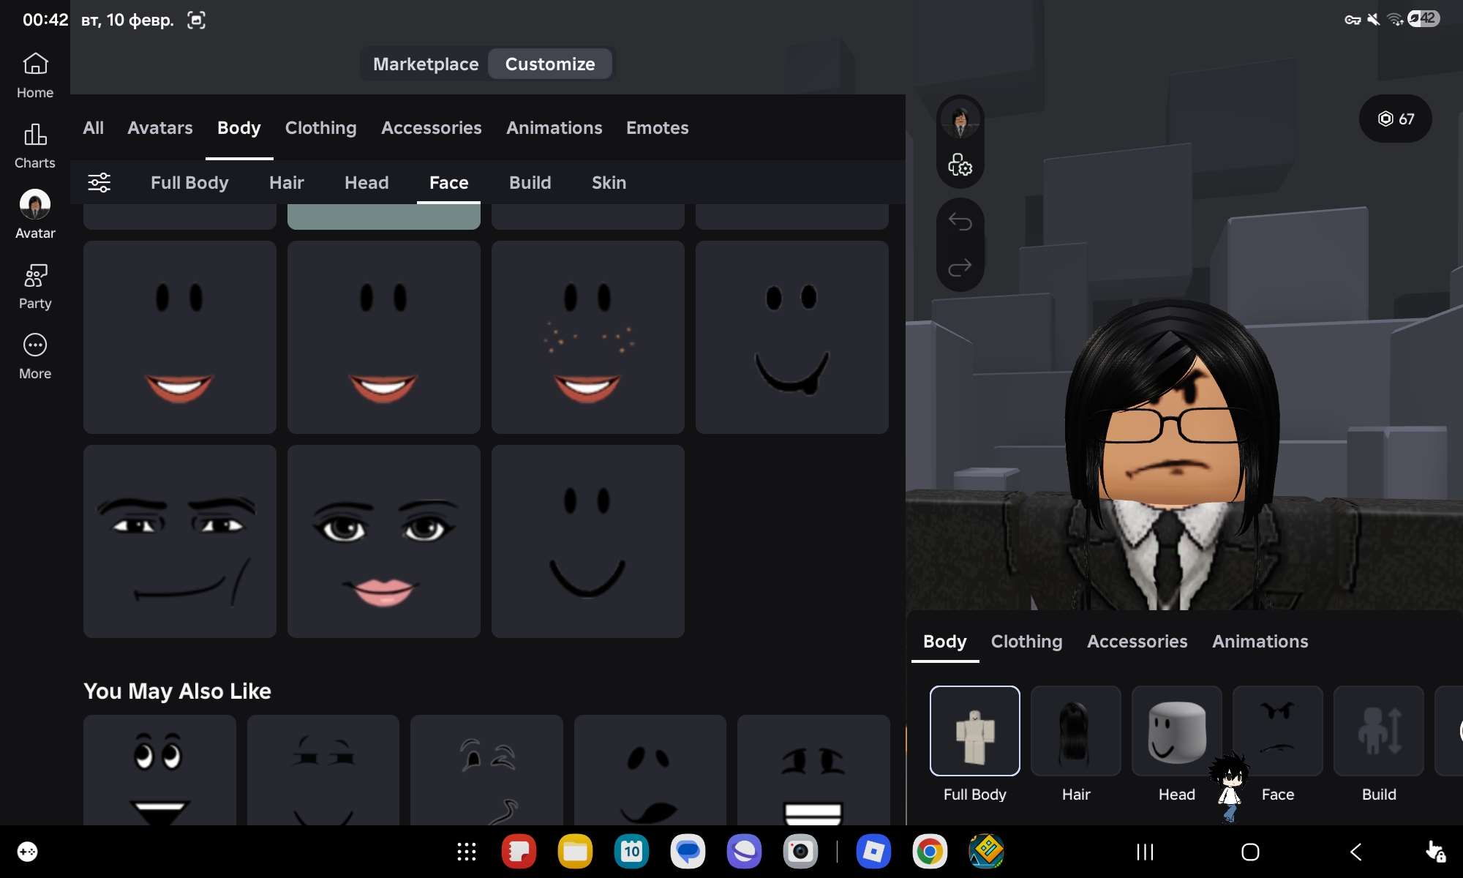
Task: Redo the avatar change
Action: pyautogui.click(x=960, y=268)
